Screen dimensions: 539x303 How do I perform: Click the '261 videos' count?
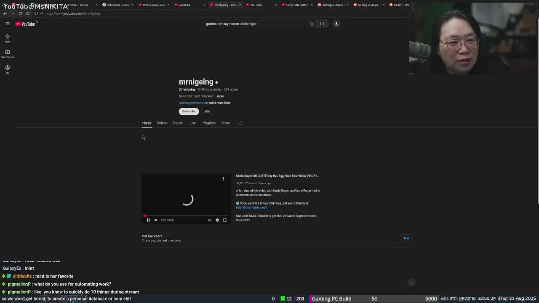231,90
